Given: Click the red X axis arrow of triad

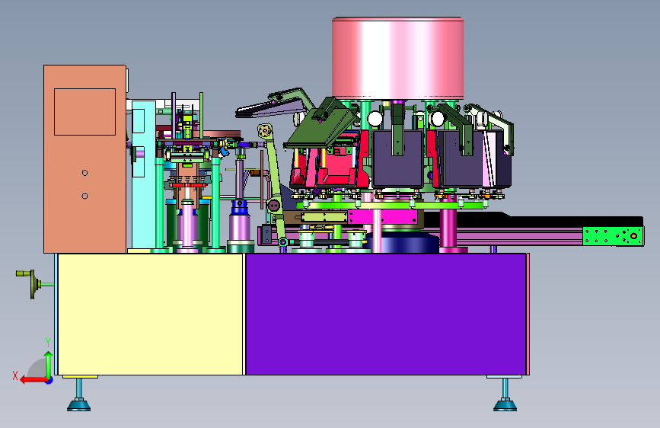Looking at the screenshot, I should (x=34, y=380).
